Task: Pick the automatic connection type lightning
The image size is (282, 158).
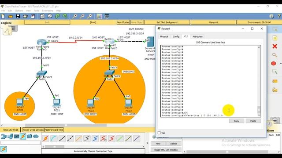Action: click(45, 139)
